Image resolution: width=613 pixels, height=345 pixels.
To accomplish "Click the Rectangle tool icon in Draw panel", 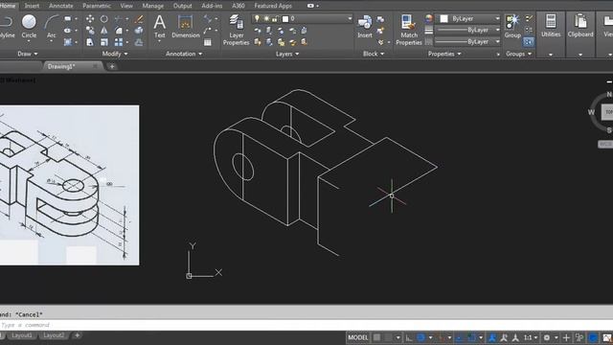I will click(x=68, y=19).
